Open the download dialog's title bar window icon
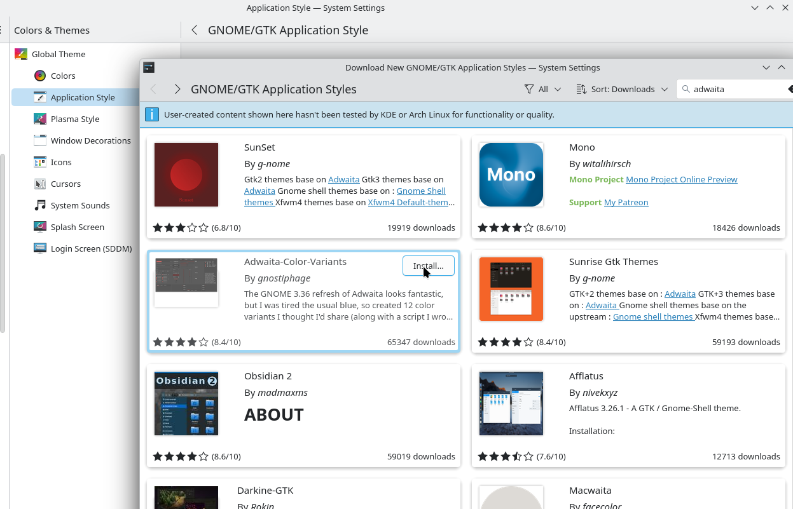The image size is (793, 509). point(149,67)
